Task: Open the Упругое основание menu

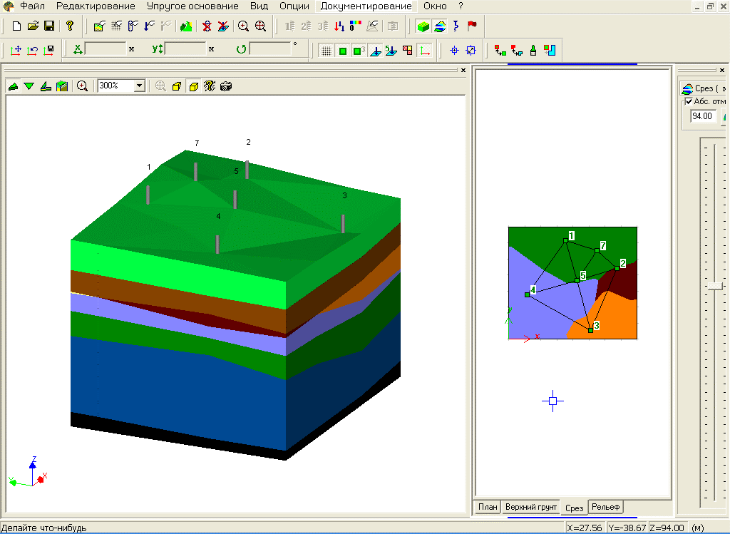Action: click(x=192, y=6)
